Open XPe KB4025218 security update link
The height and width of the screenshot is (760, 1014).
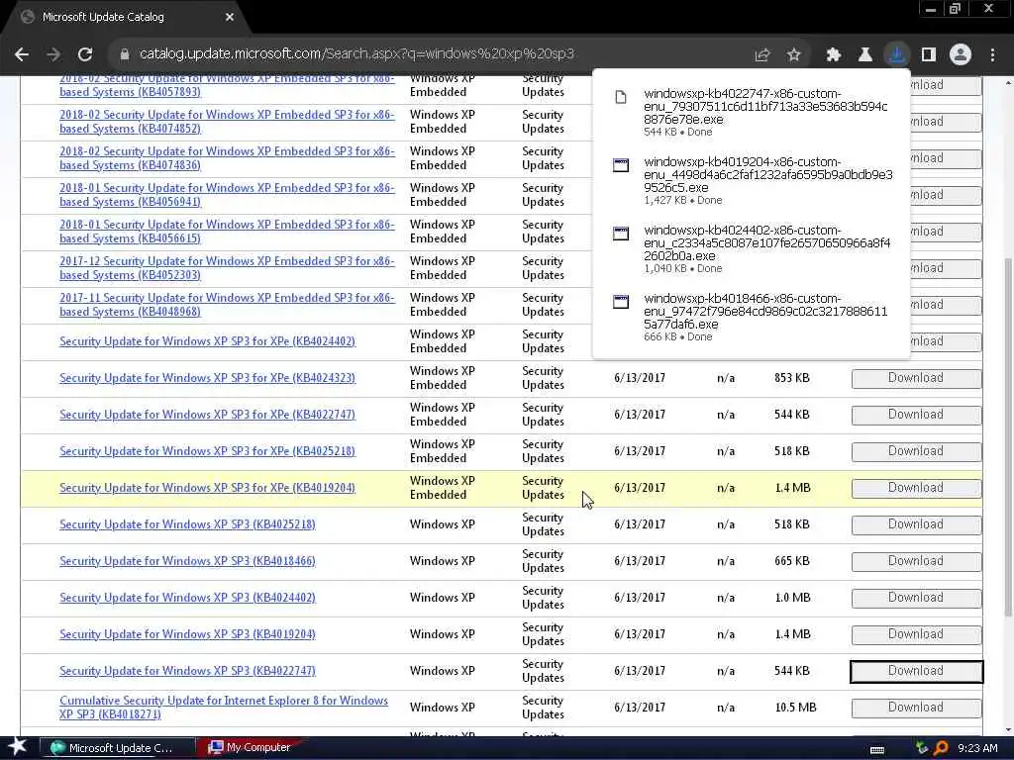pyautogui.click(x=208, y=451)
